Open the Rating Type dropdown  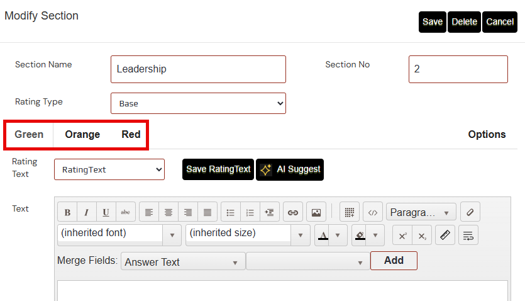click(x=198, y=103)
